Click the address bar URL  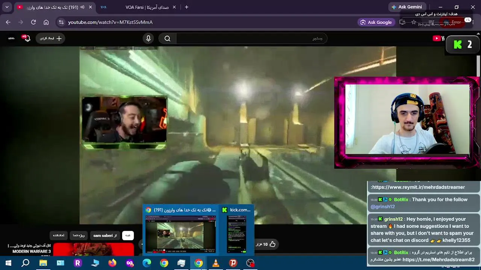(110, 22)
